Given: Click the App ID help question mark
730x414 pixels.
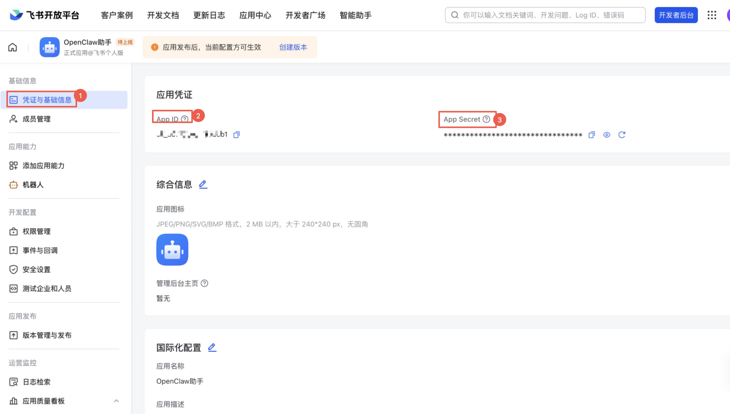Looking at the screenshot, I should [x=185, y=119].
